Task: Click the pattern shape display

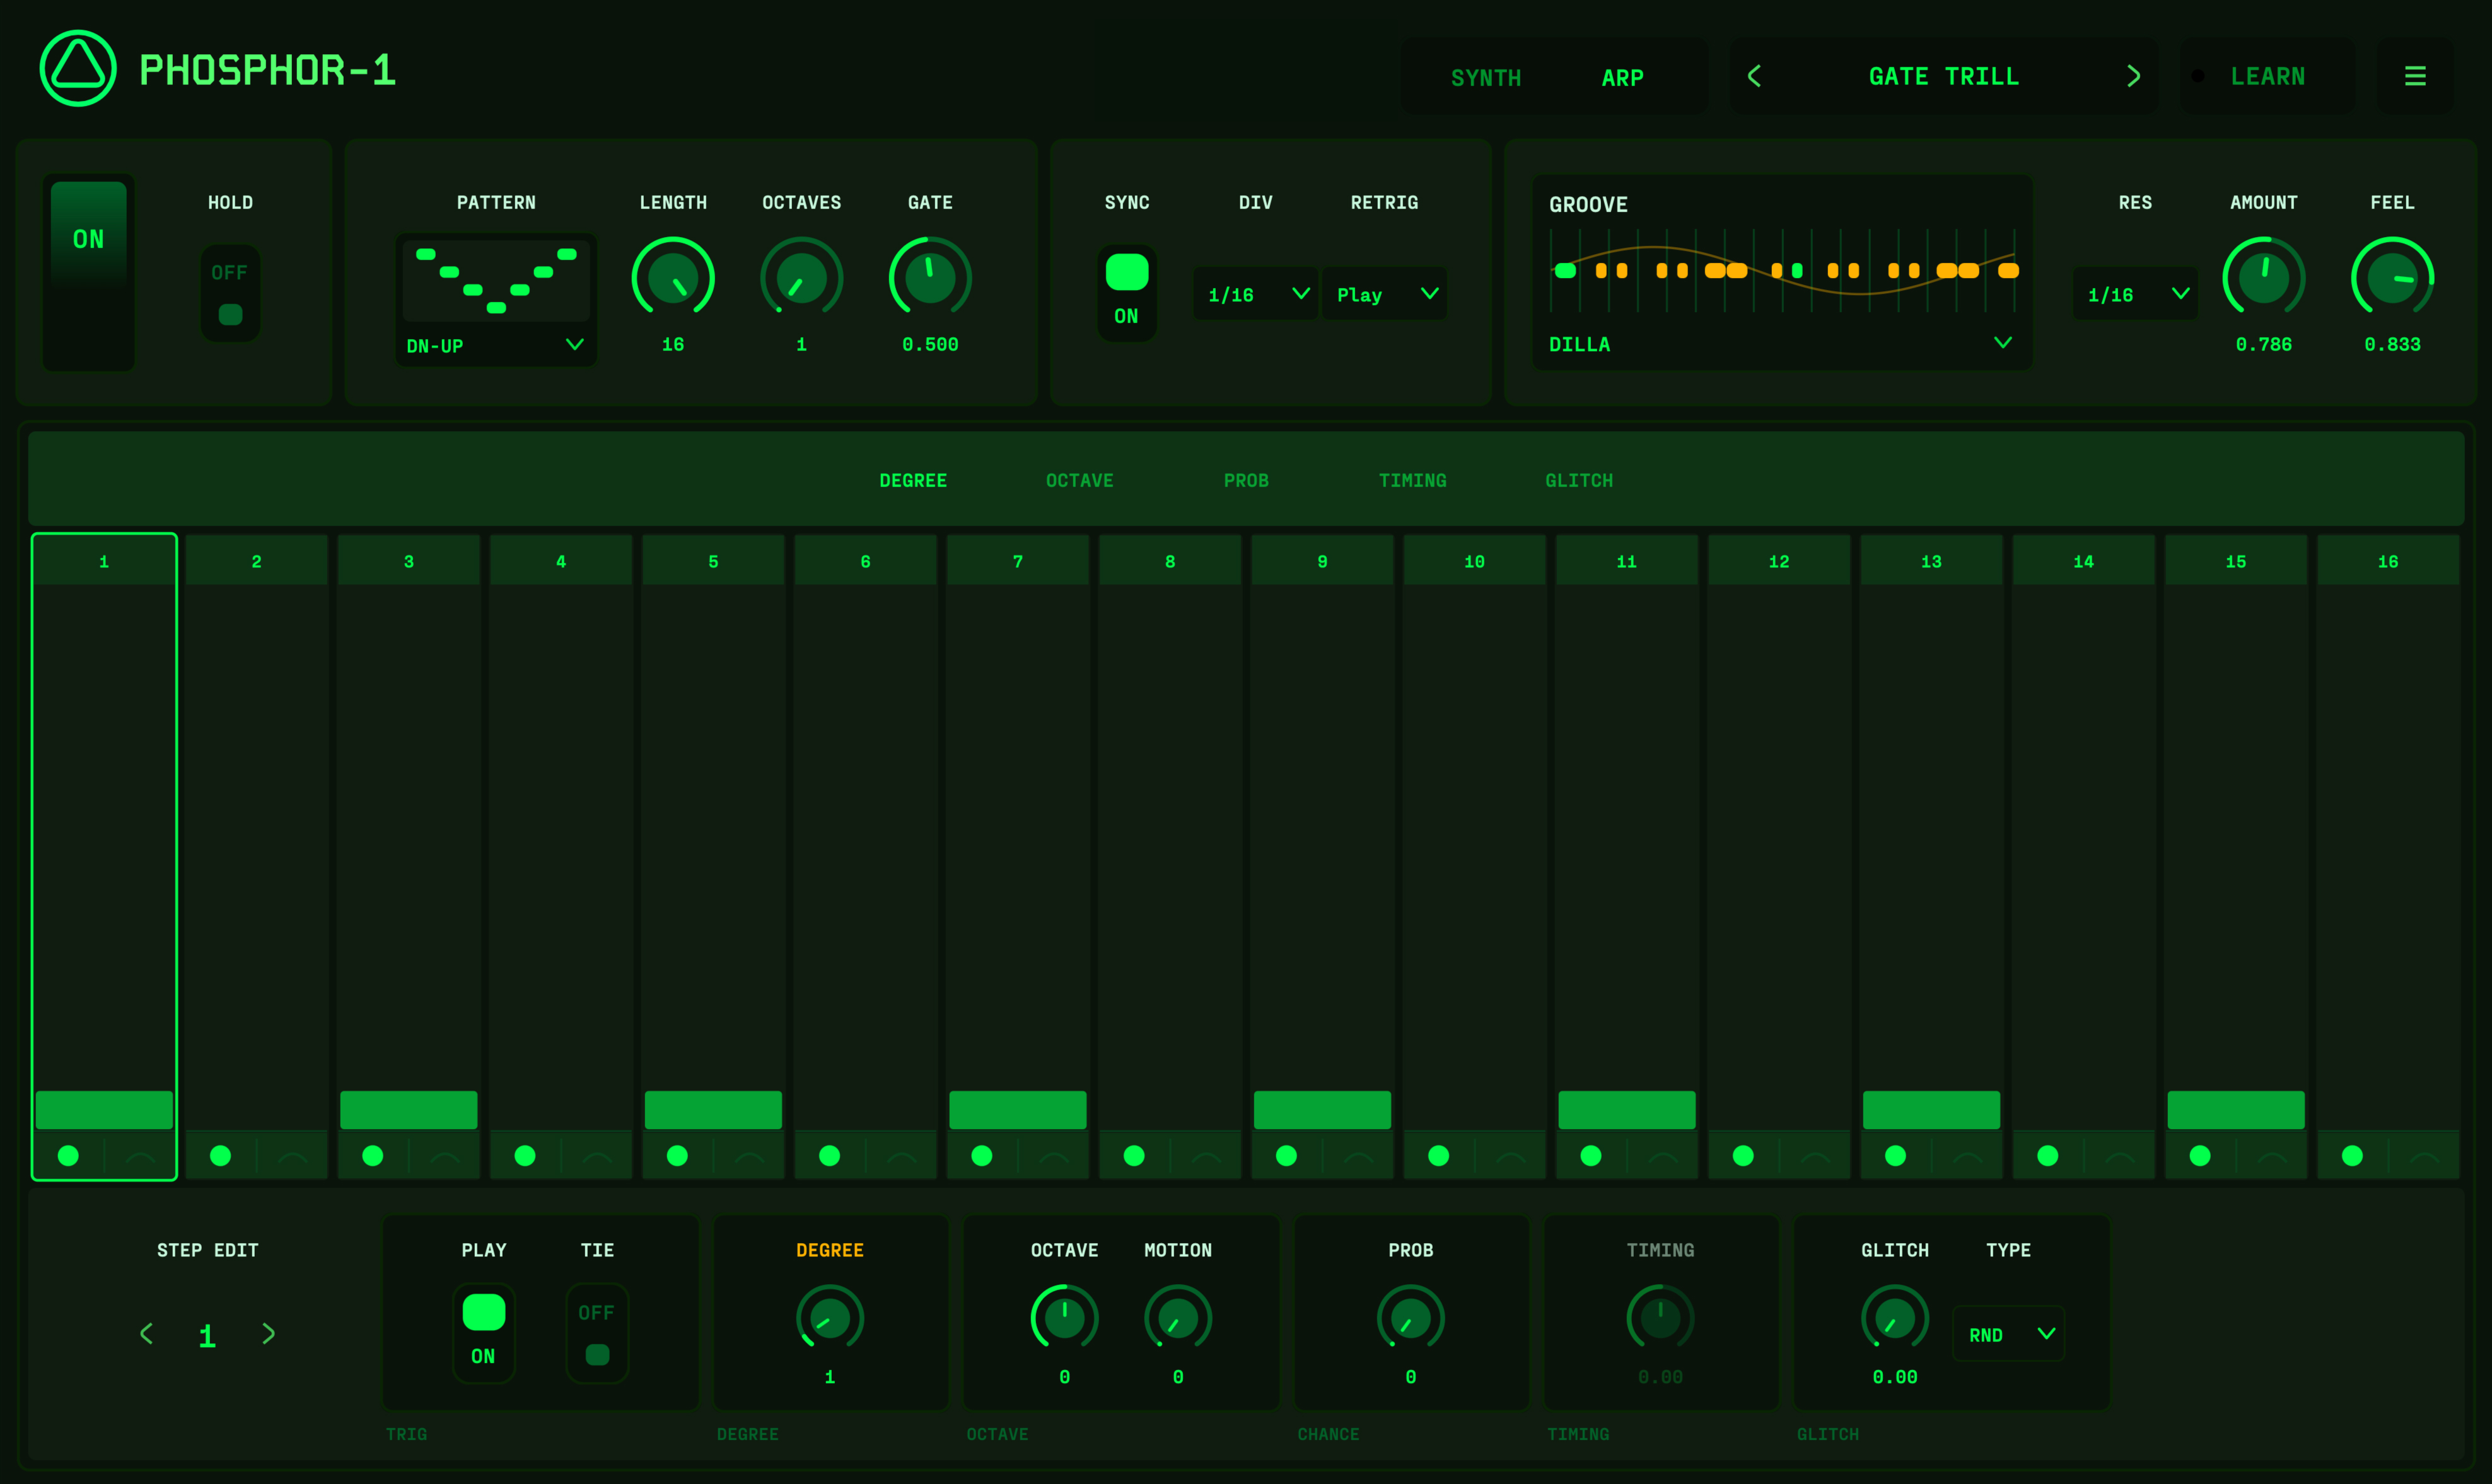Action: click(496, 281)
